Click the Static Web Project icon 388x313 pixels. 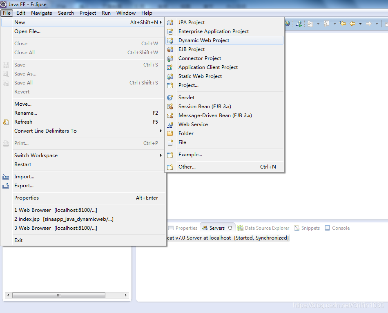(x=170, y=76)
